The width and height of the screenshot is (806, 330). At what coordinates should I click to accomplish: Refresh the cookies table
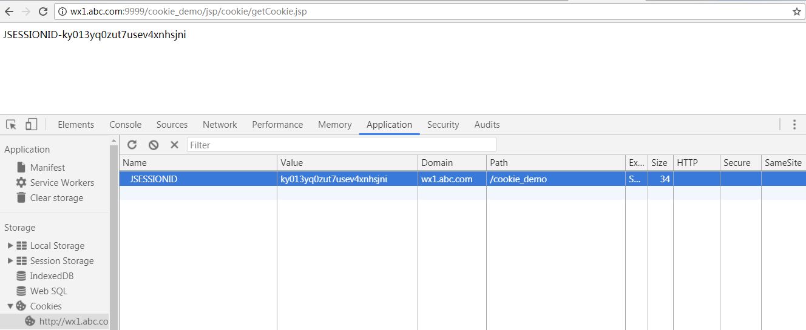132,145
